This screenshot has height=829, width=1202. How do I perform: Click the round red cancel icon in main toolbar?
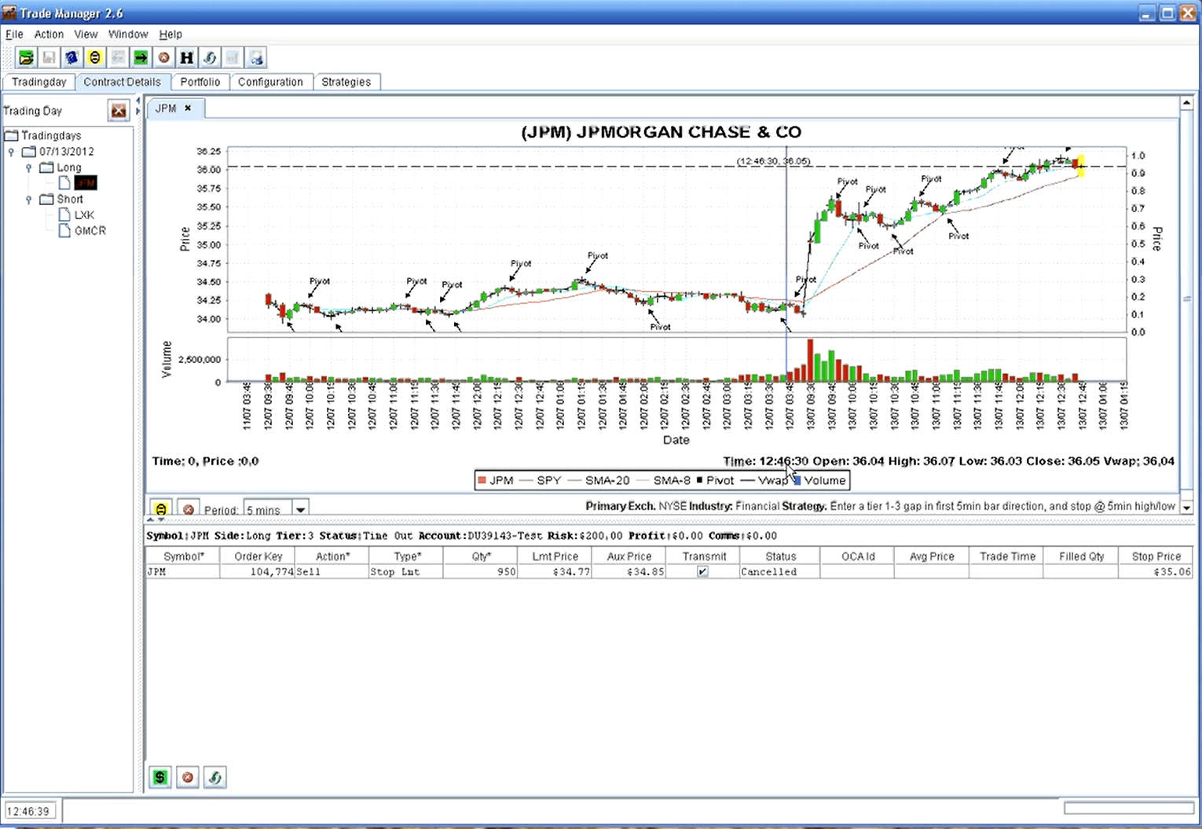coord(163,57)
